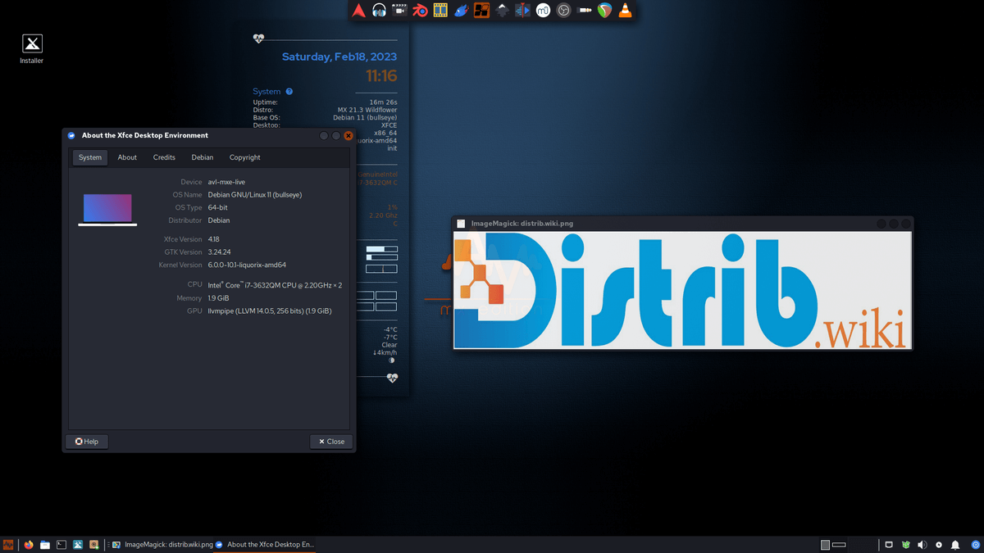The width and height of the screenshot is (984, 553).
Task: Launch VLC media player from dock
Action: point(625,11)
